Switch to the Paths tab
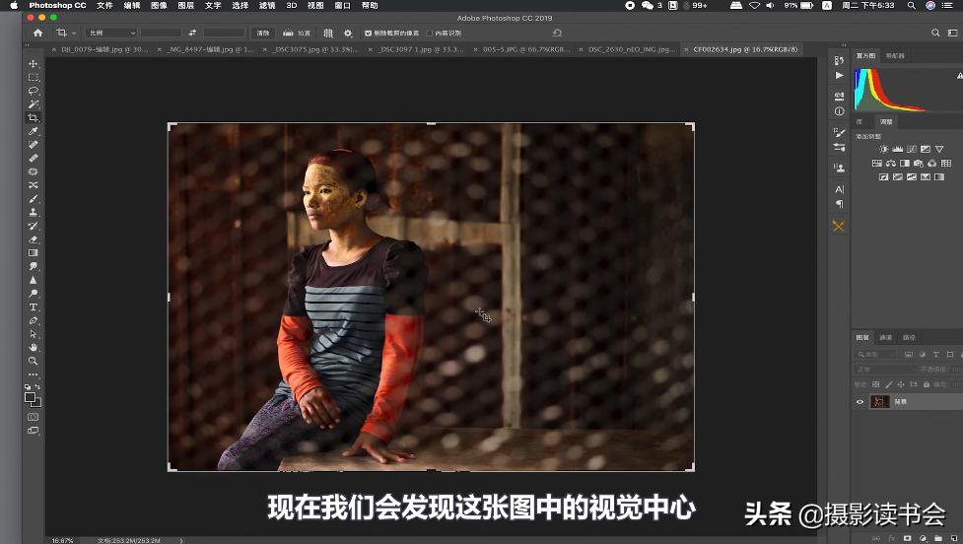The height and width of the screenshot is (544, 963). [909, 338]
